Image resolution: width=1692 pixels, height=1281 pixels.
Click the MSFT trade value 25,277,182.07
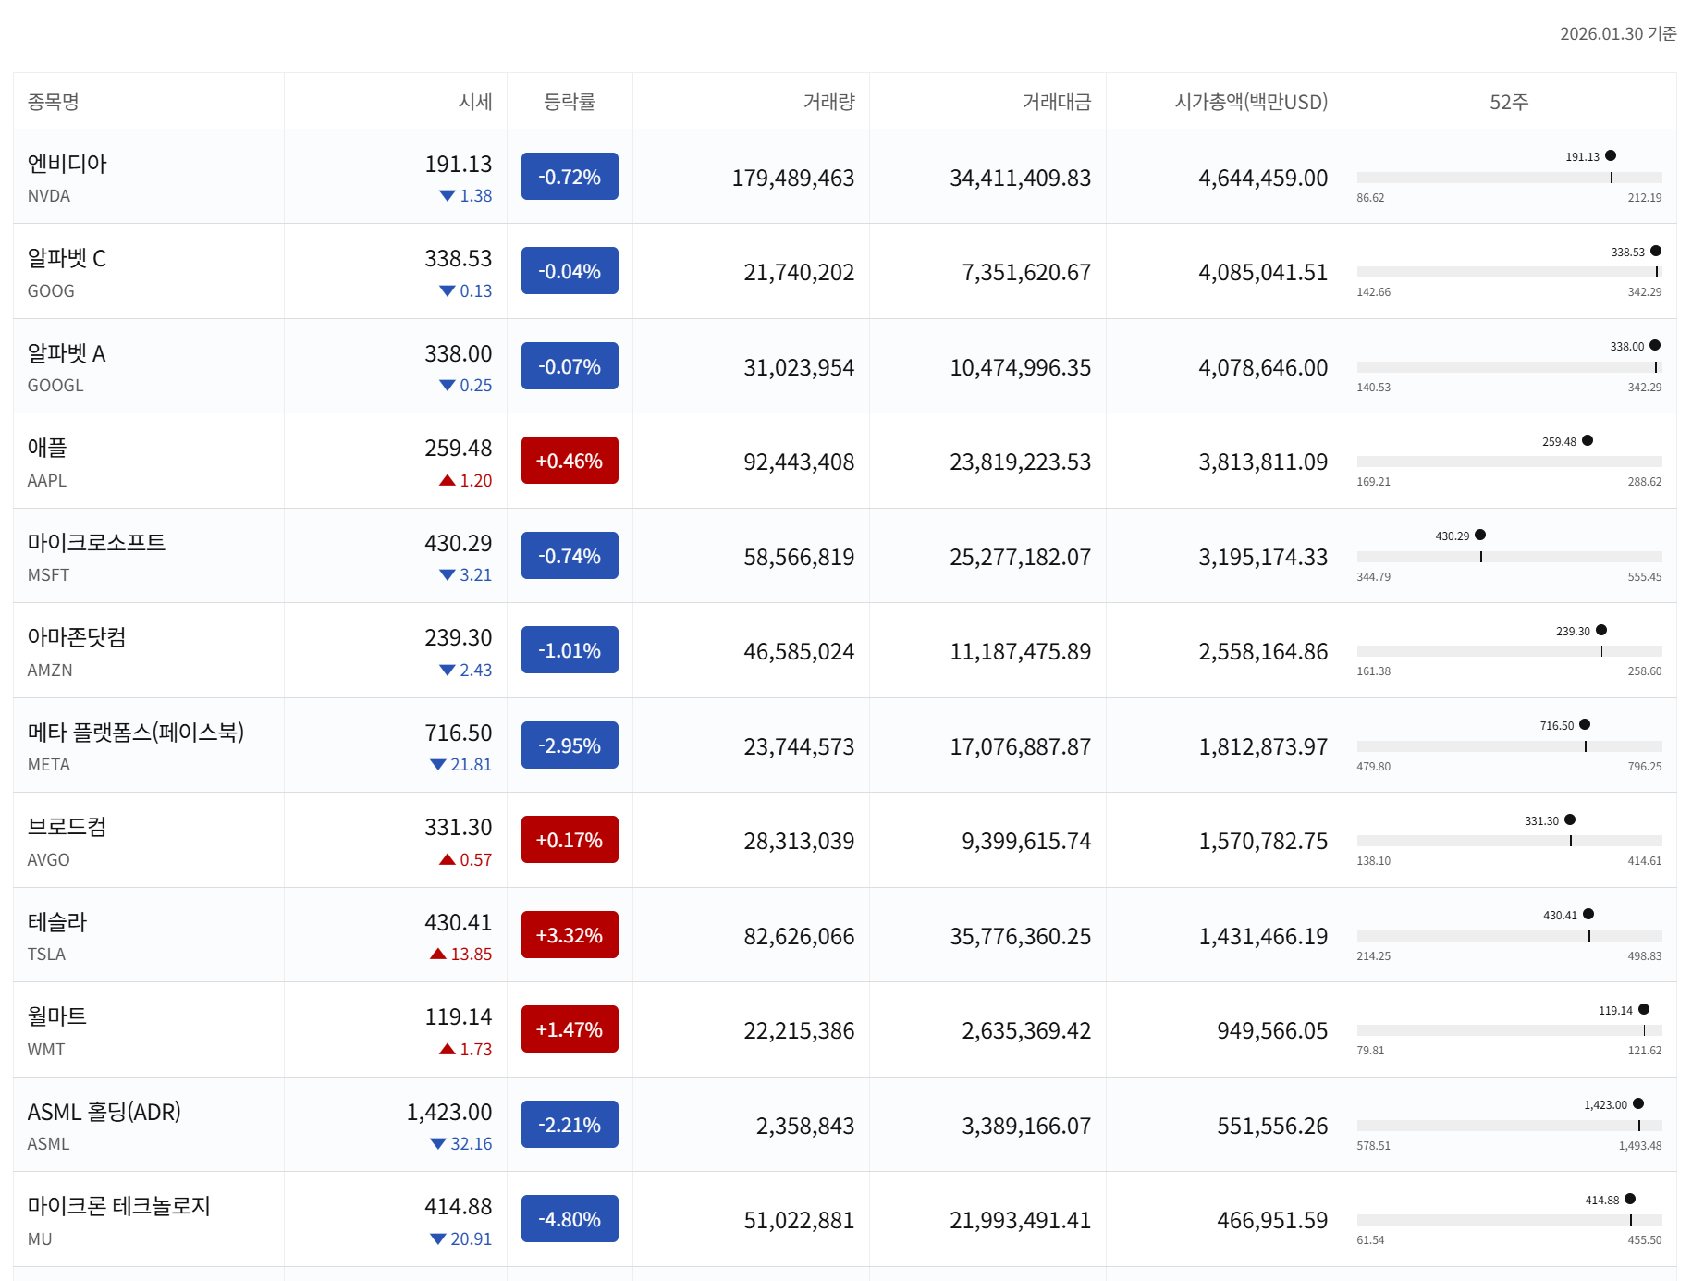1021,557
